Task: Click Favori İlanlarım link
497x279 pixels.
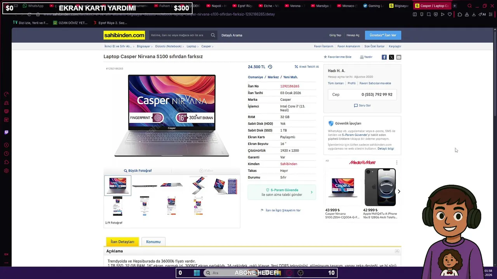Action: tap(323, 46)
